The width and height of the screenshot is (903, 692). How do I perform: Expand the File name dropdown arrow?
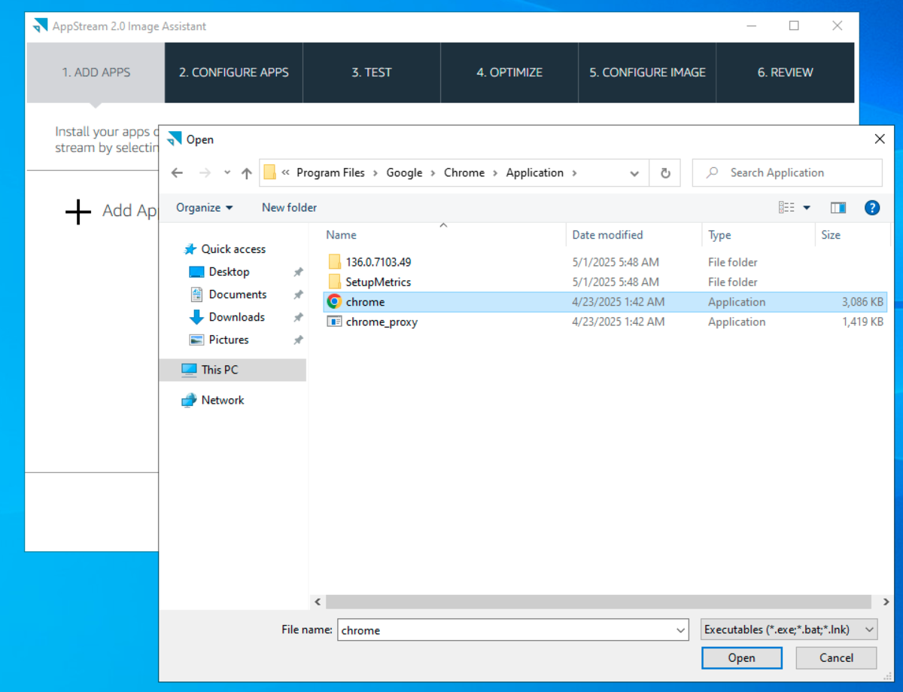pos(681,630)
